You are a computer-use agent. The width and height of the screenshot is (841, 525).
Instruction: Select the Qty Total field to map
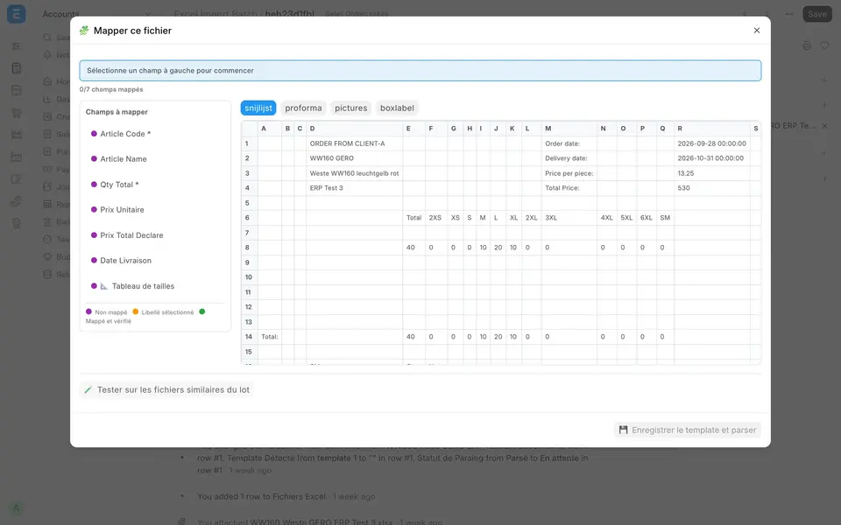click(155, 185)
